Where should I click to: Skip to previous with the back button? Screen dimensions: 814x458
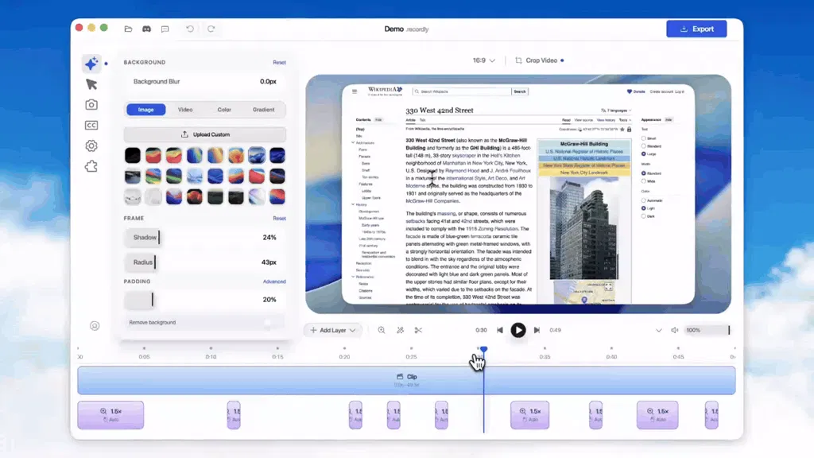pos(500,330)
